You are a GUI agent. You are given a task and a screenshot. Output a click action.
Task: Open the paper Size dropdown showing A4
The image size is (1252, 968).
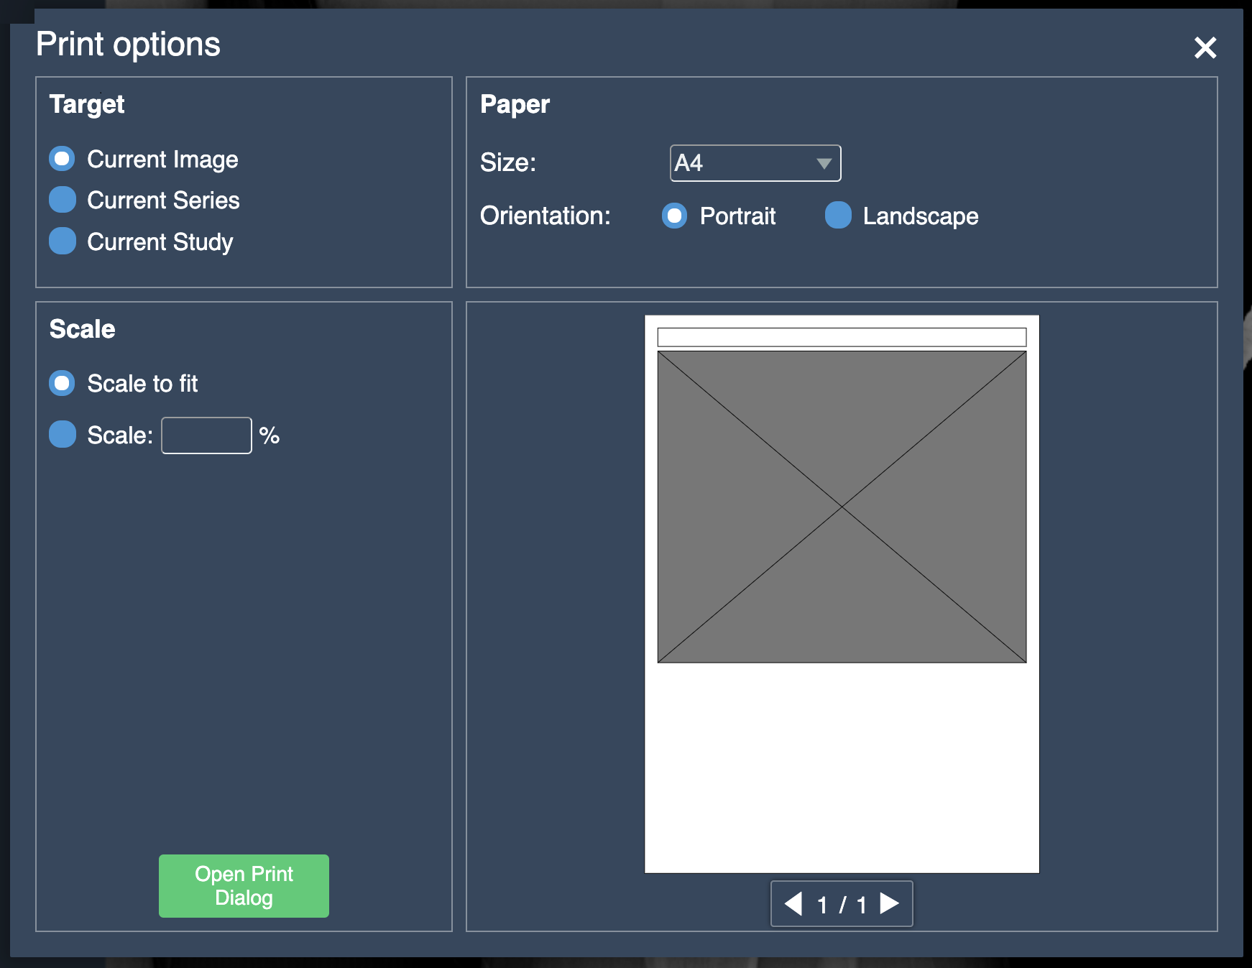(755, 163)
